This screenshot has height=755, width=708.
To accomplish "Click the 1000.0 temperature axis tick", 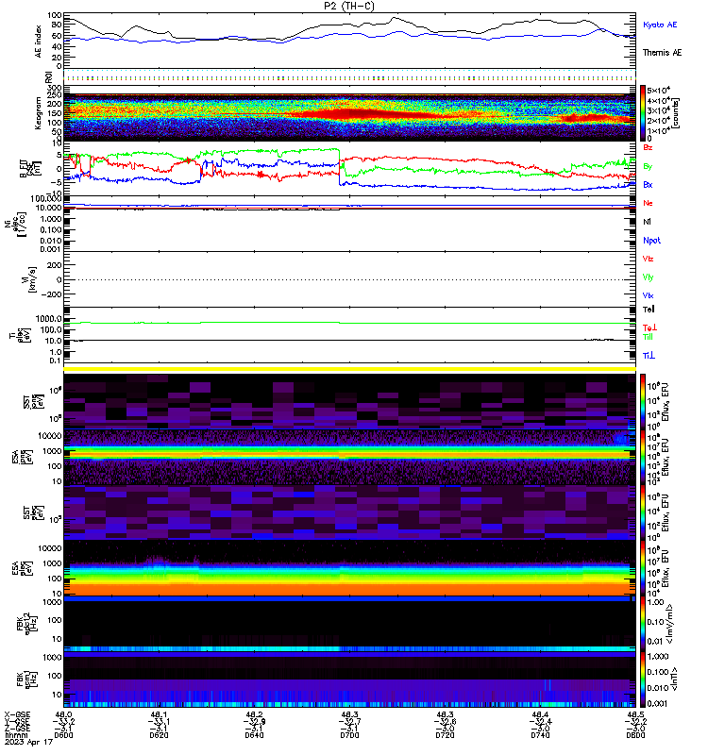I will point(49,319).
